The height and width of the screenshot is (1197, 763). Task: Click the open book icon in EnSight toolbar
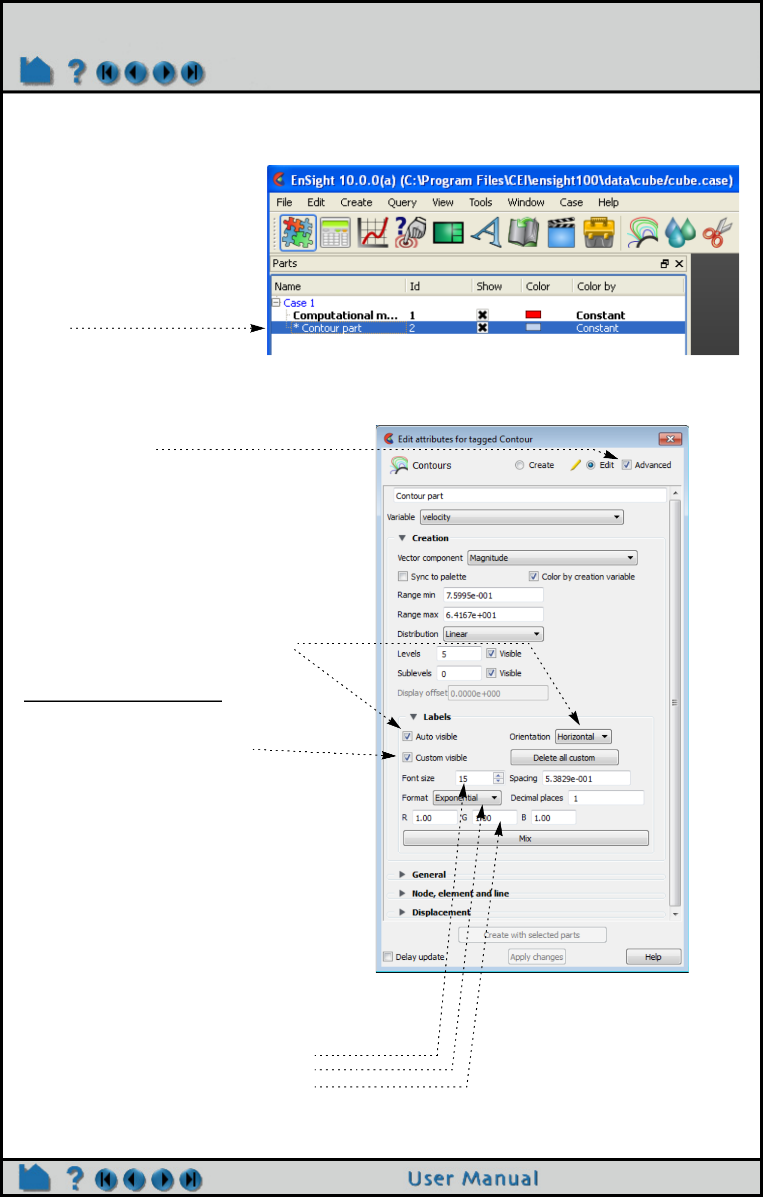point(524,233)
